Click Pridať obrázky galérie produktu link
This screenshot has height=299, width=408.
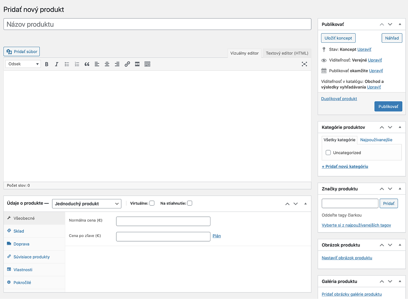coord(352,294)
